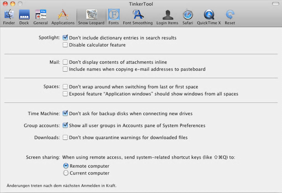Click the Time Machine label
Viewport: 282px width, 193px height.
click(x=44, y=113)
